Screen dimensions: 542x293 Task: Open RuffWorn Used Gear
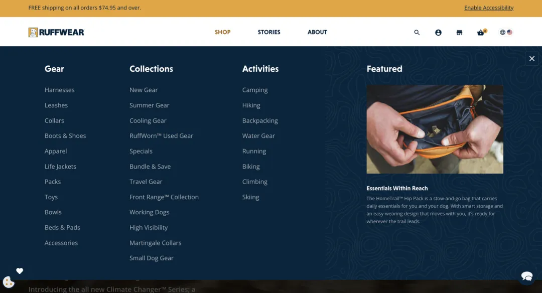(162, 136)
